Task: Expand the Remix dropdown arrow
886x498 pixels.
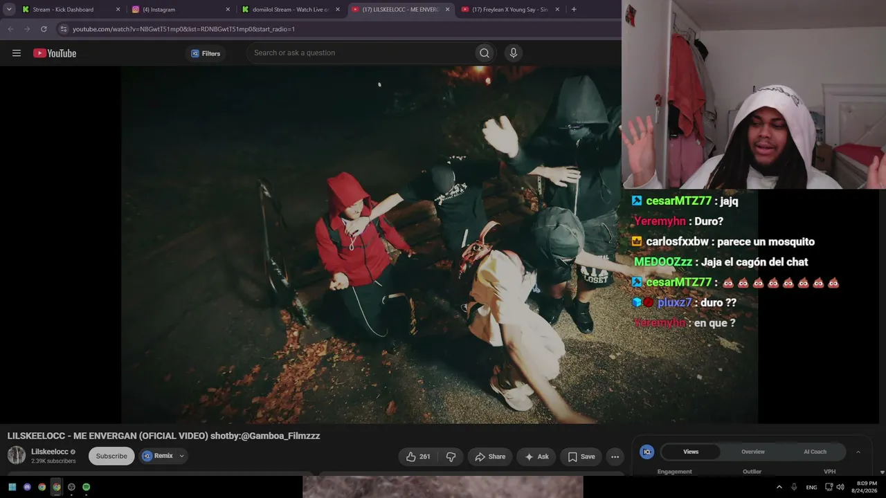Action: [182, 456]
